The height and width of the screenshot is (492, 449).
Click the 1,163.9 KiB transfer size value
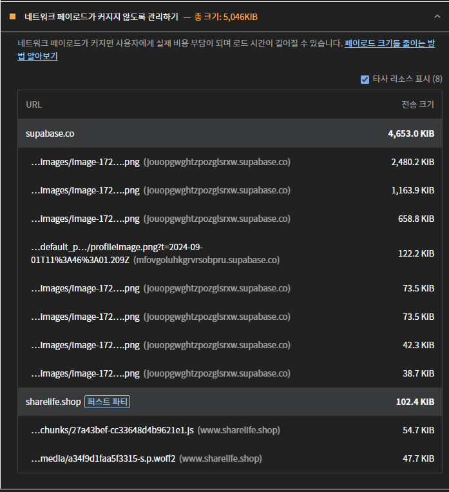413,190
